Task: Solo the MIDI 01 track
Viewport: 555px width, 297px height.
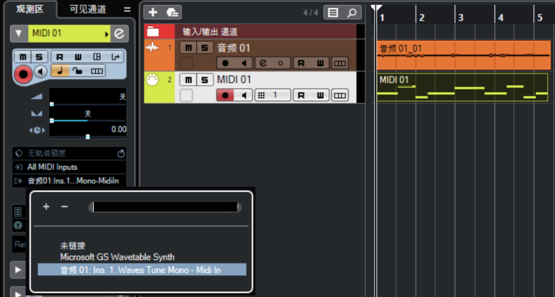Action: [x=205, y=80]
